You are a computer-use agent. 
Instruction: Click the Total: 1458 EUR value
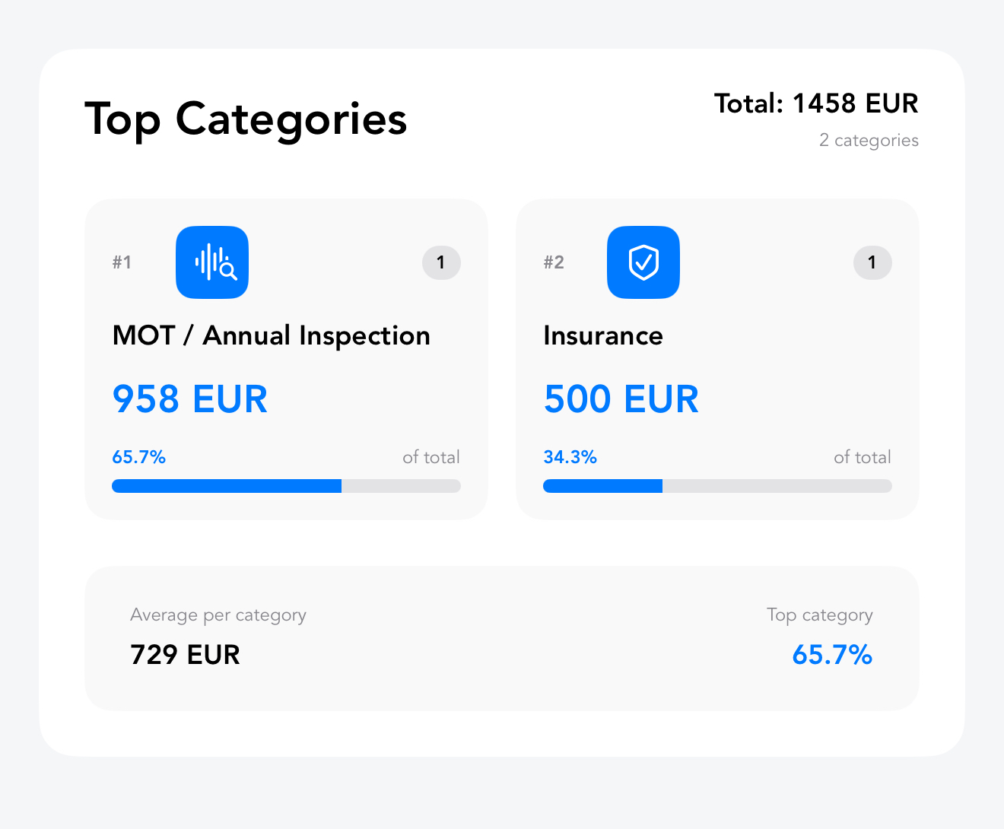(815, 103)
